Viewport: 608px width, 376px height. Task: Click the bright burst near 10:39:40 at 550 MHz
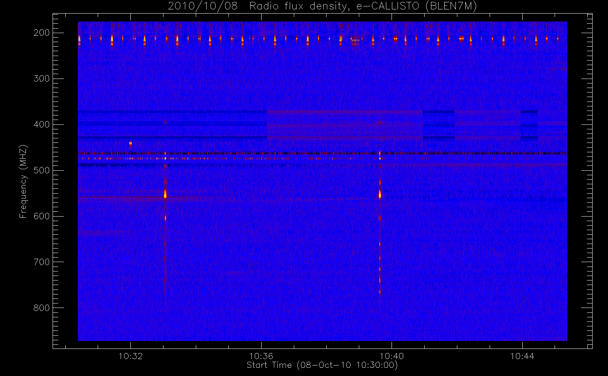(380, 194)
